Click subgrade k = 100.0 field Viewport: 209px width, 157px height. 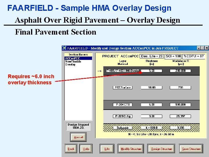[152, 128]
